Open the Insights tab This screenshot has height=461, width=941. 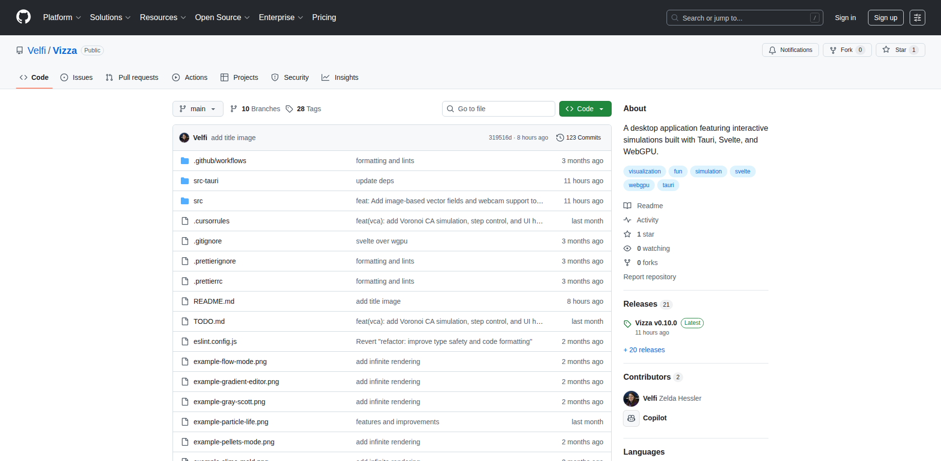click(x=340, y=77)
